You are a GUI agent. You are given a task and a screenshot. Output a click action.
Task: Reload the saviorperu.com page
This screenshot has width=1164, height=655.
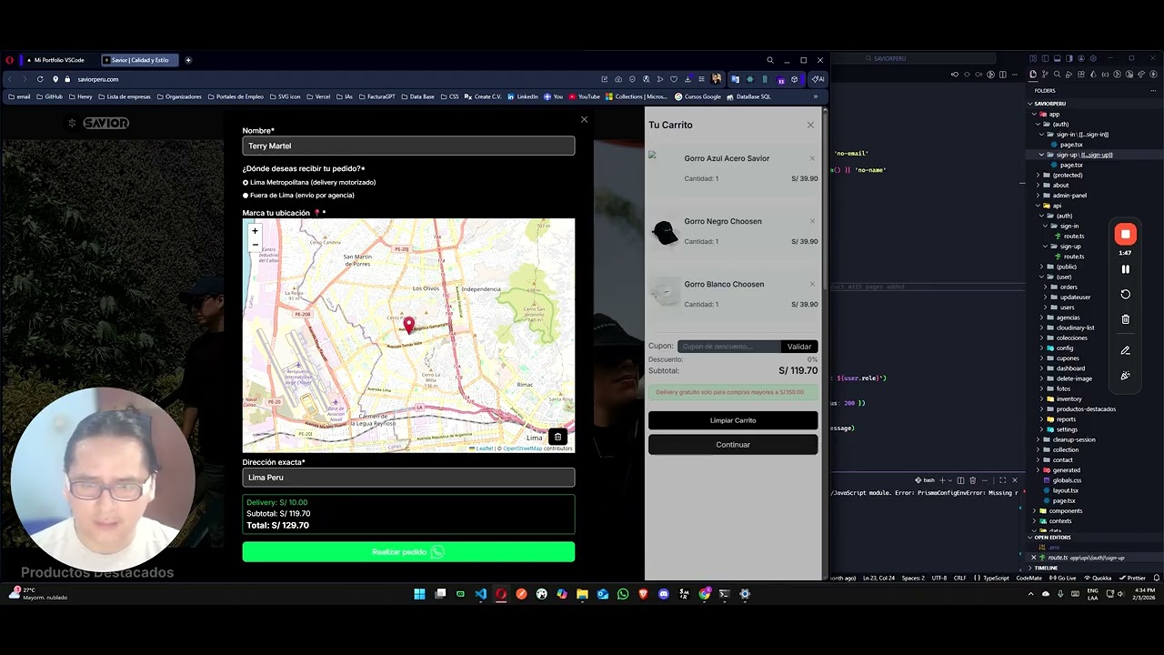pos(40,79)
